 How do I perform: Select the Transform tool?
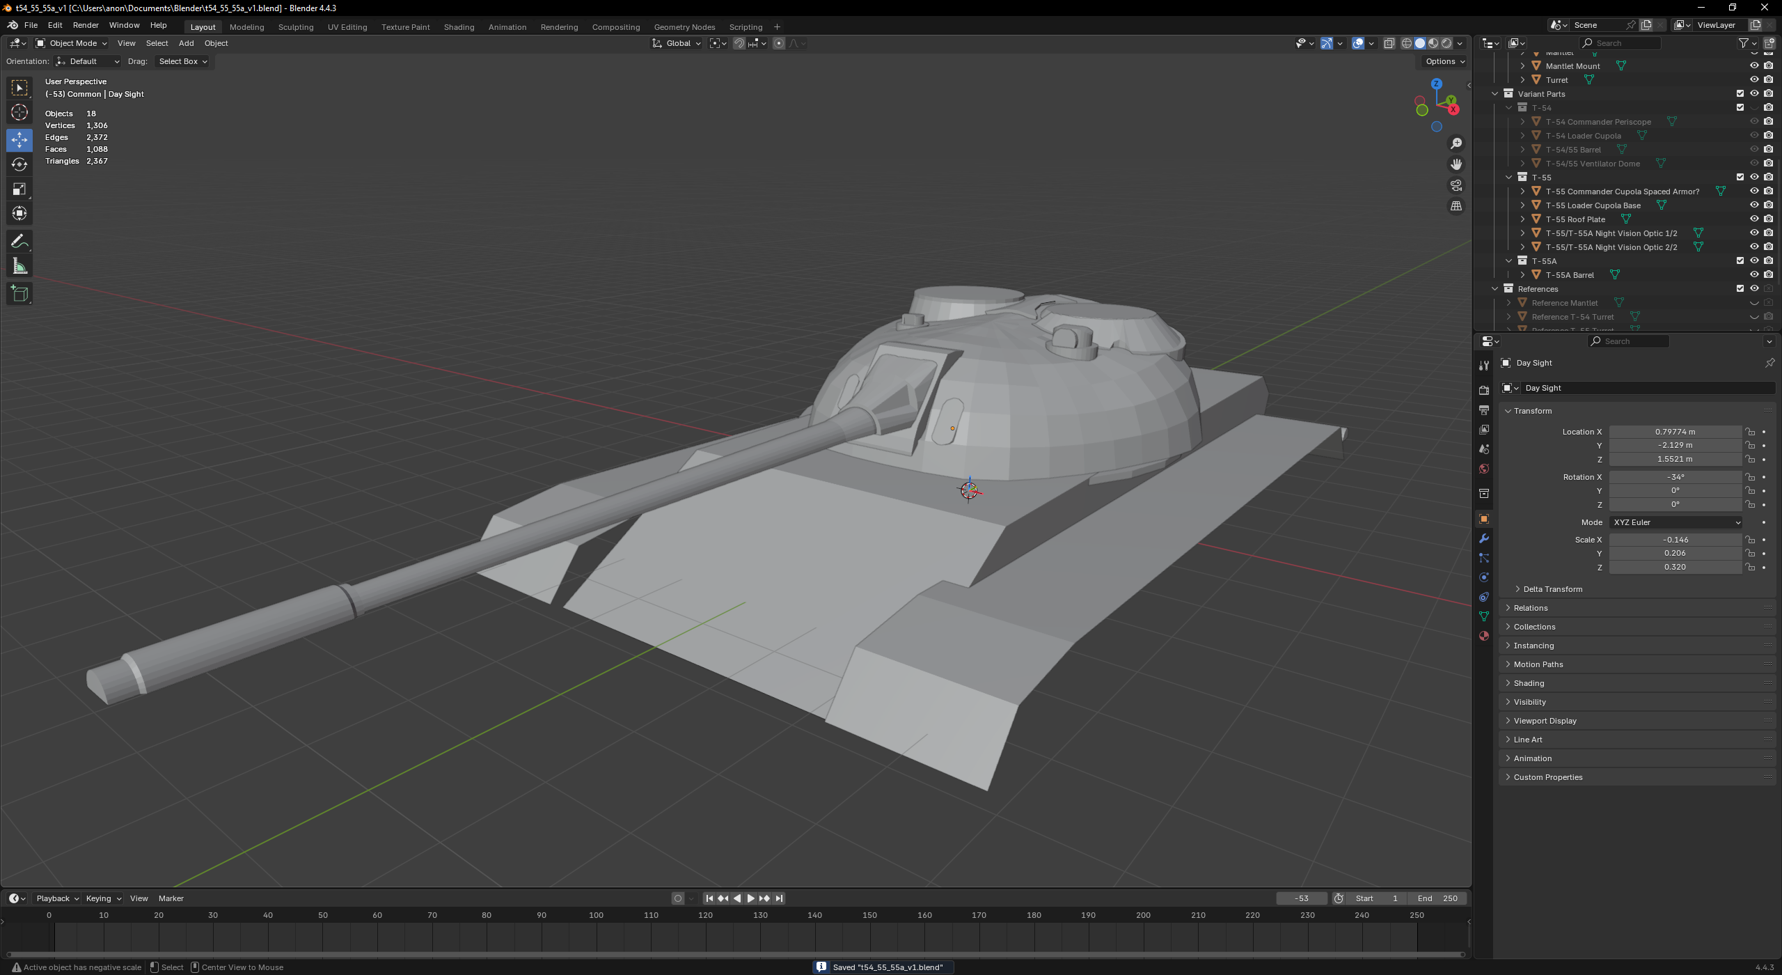[x=19, y=213]
